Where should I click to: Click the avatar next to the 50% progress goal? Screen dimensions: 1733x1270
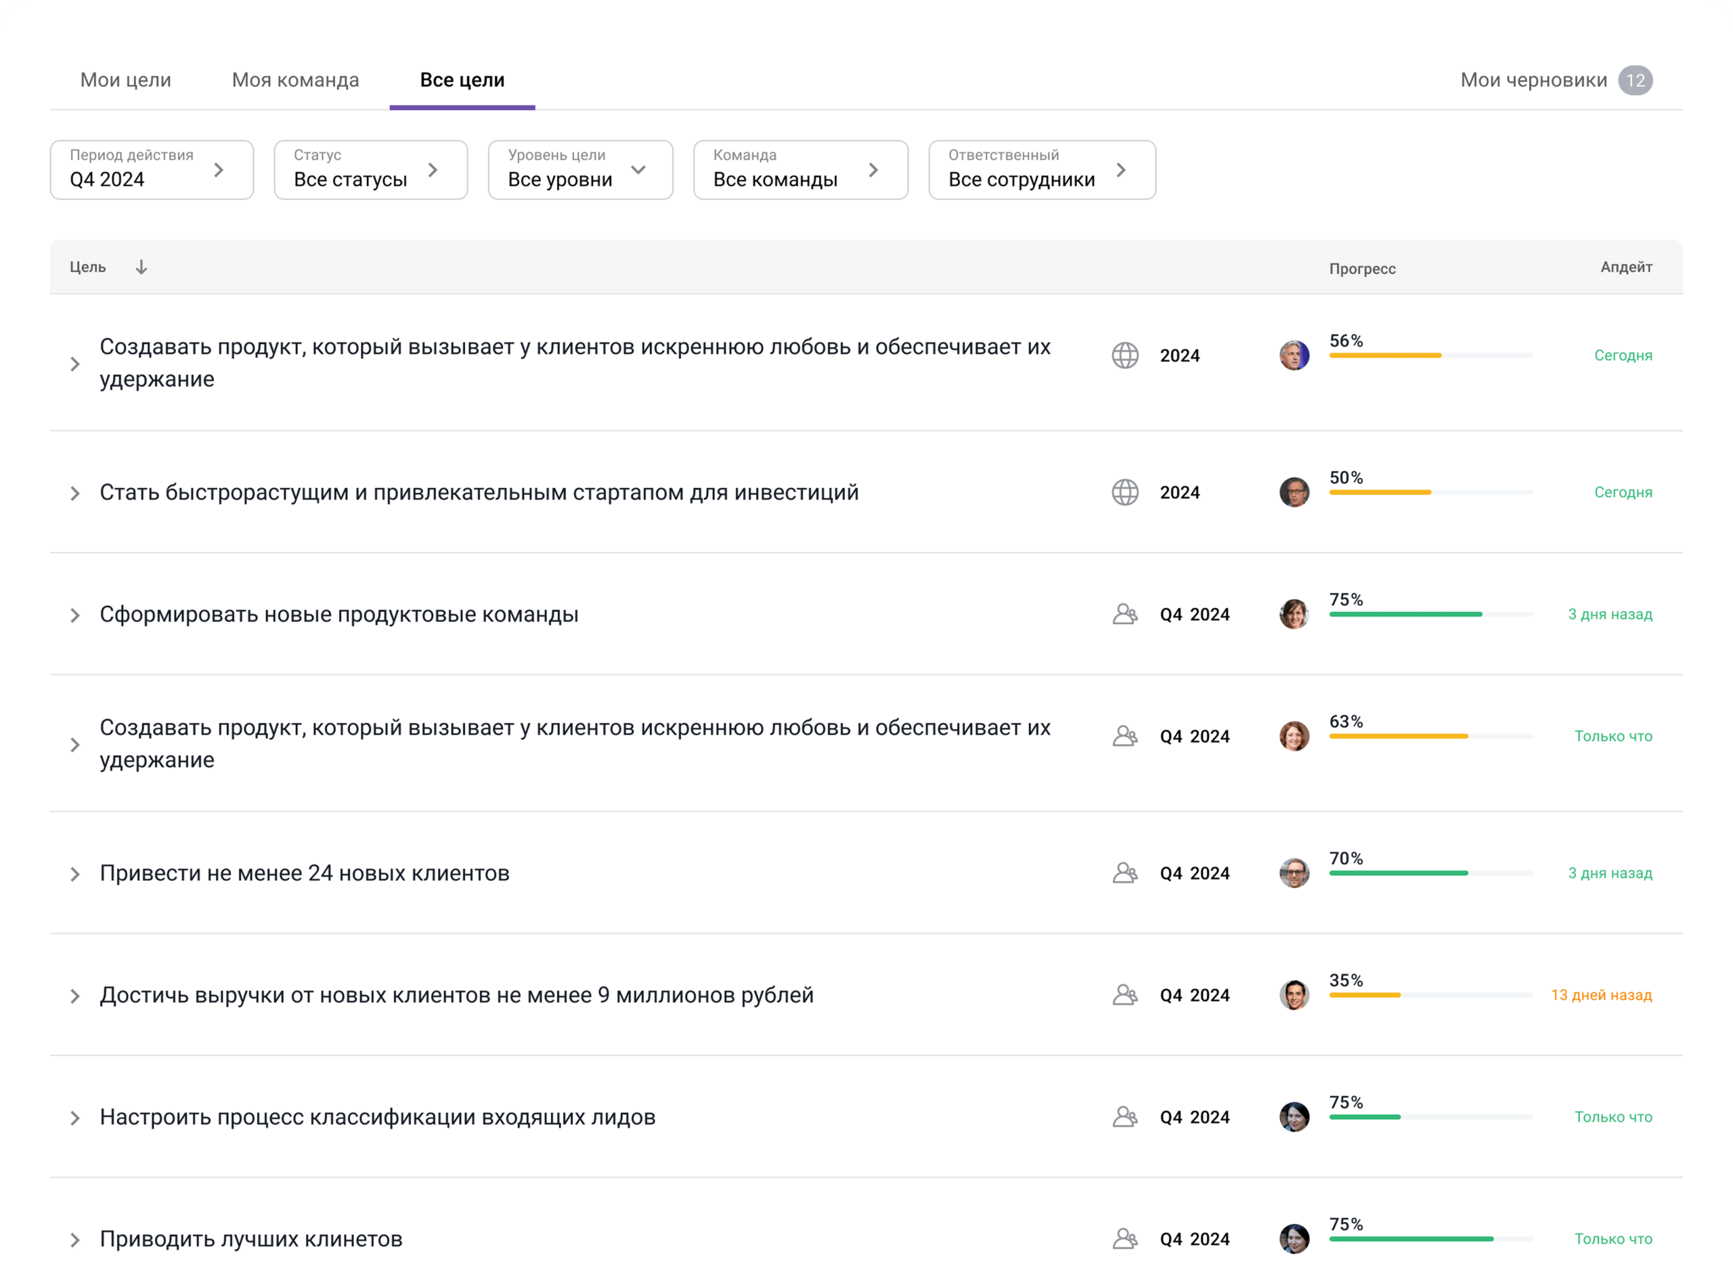1294,492
